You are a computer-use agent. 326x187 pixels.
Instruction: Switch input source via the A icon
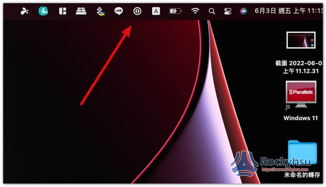pos(156,11)
